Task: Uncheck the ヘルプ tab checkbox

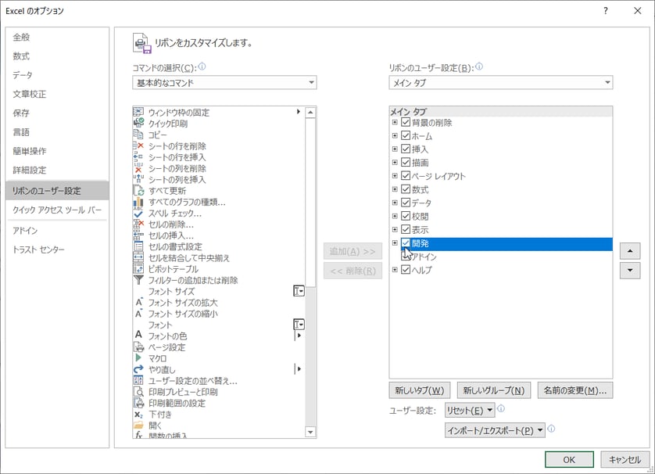Action: [405, 270]
